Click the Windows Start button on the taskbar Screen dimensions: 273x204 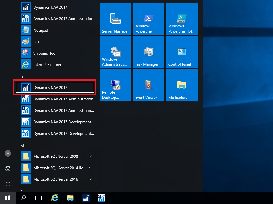point(8,198)
